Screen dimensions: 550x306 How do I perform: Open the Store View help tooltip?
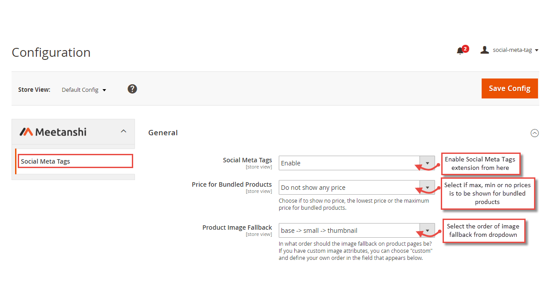click(132, 89)
